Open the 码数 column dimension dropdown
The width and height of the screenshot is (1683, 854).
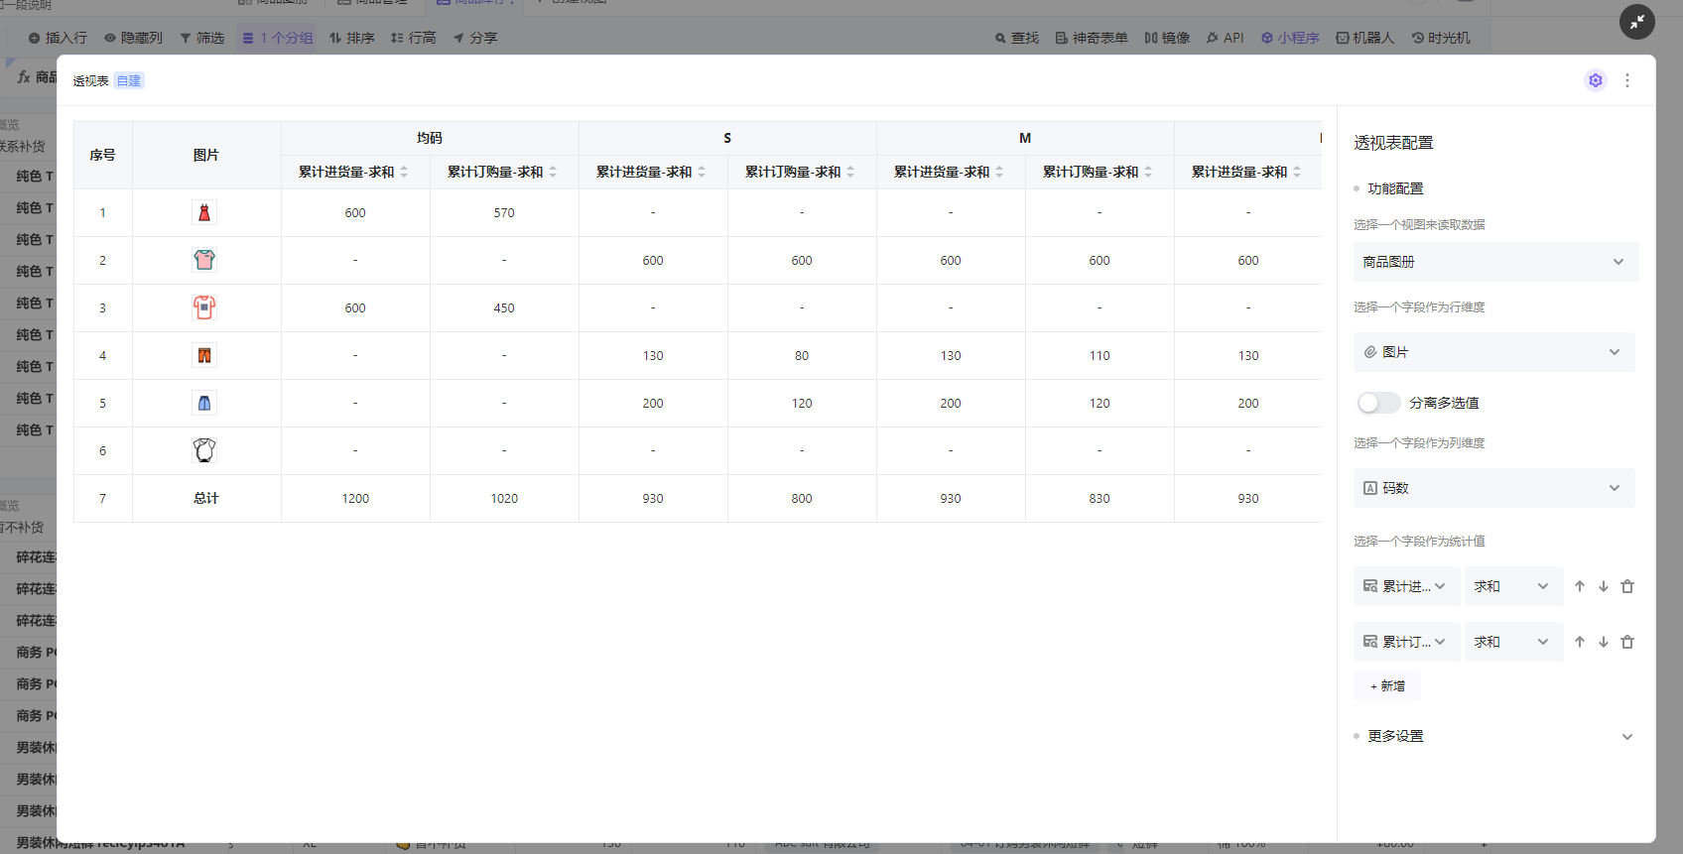click(1492, 488)
